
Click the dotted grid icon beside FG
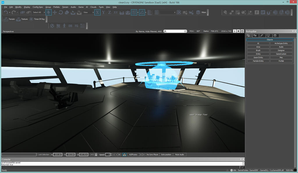(x=82, y=26)
